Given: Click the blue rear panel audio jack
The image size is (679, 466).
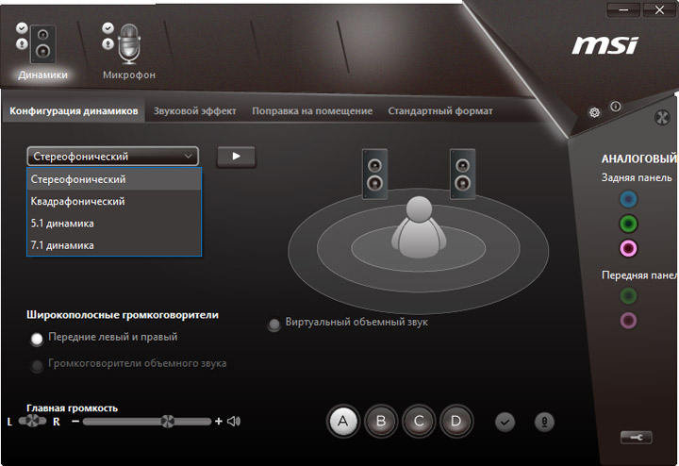Looking at the screenshot, I should (x=628, y=199).
